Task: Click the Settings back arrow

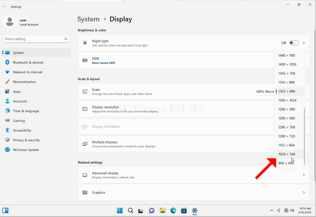Action: [x=4, y=7]
